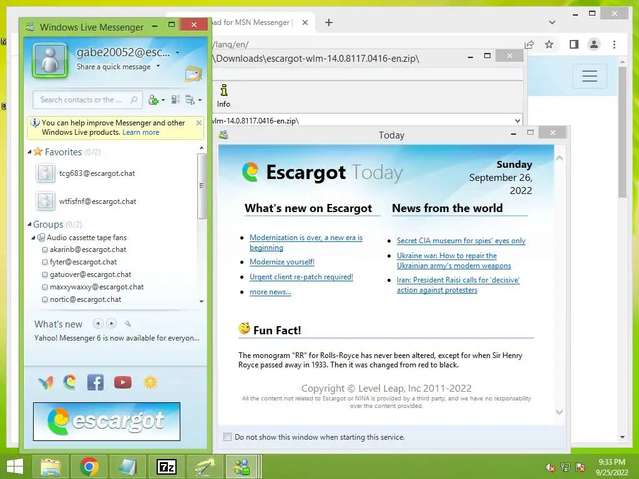639x479 pixels.
Task: Show previous What's new item
Action: 98,324
